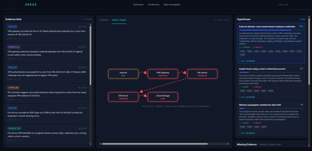Click the SYSTEM_LOG tag
This screenshot has height=151, width=312.
click(13, 88)
